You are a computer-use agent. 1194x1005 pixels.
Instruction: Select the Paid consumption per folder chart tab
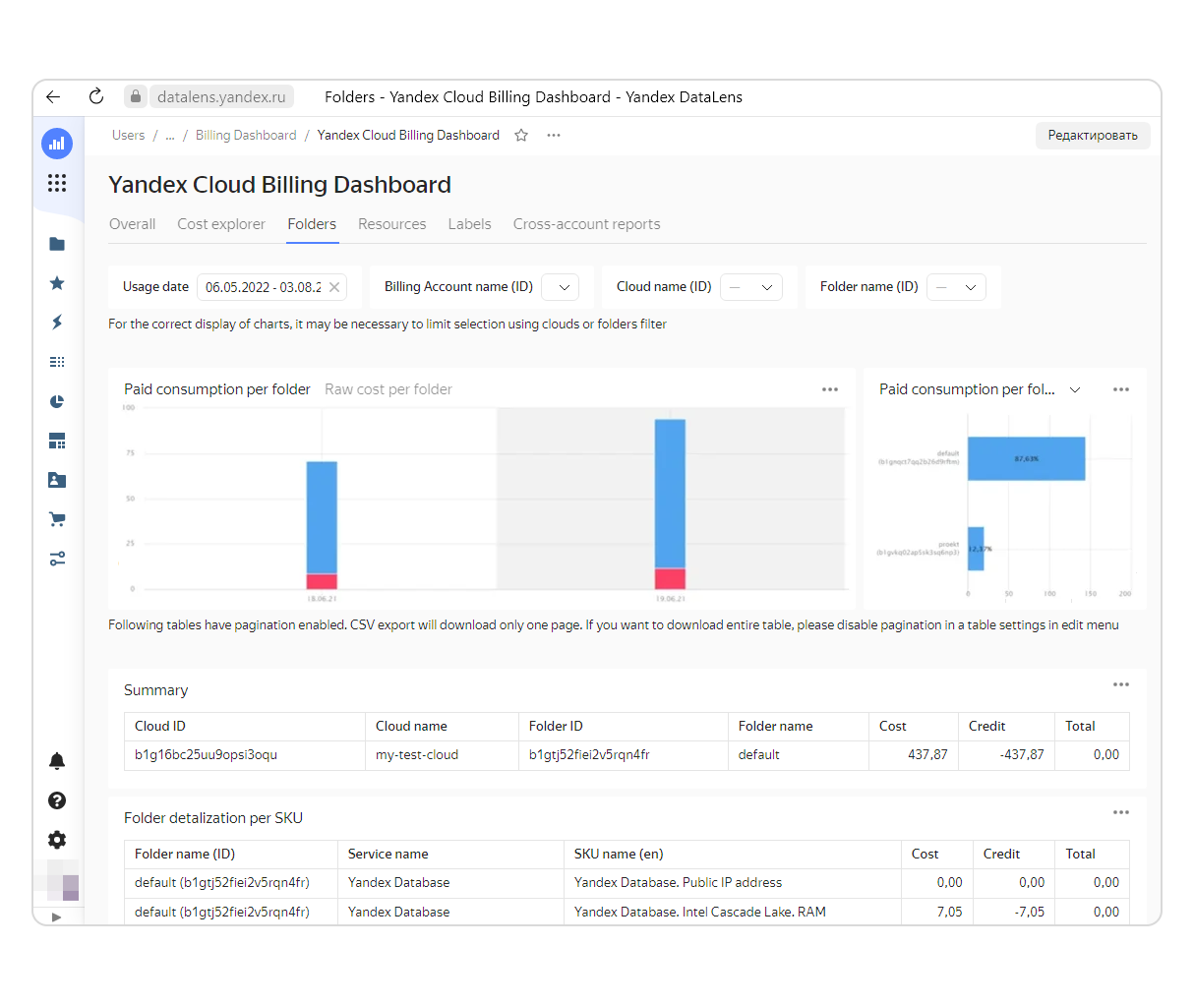point(217,389)
